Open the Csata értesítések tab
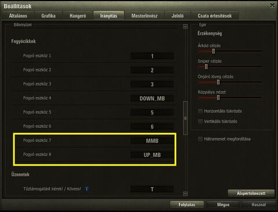Viewport: 278px width, 212px height. [214, 16]
